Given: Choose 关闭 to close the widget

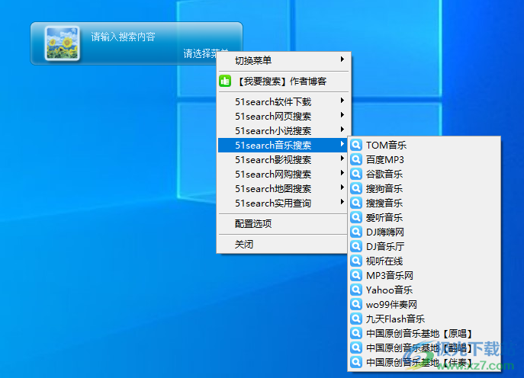Looking at the screenshot, I should (283, 245).
